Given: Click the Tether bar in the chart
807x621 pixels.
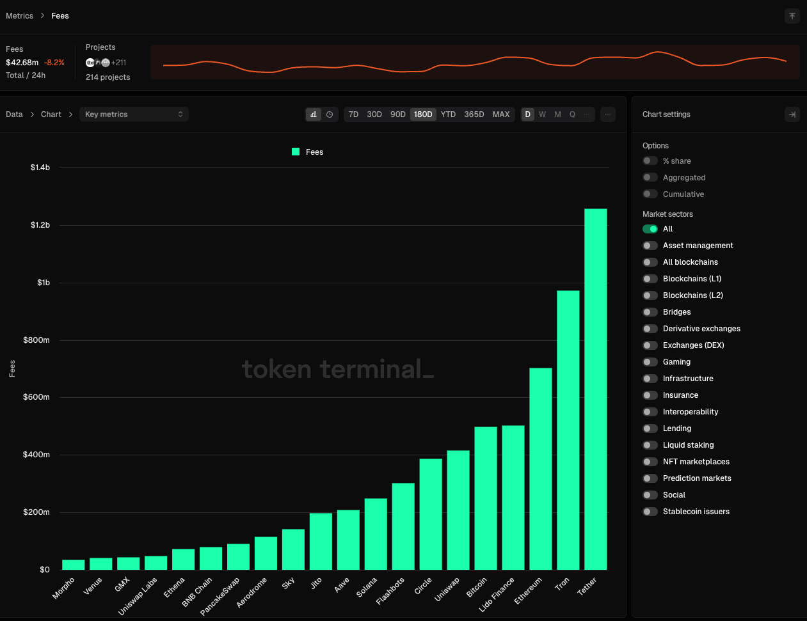Looking at the screenshot, I should [x=596, y=389].
